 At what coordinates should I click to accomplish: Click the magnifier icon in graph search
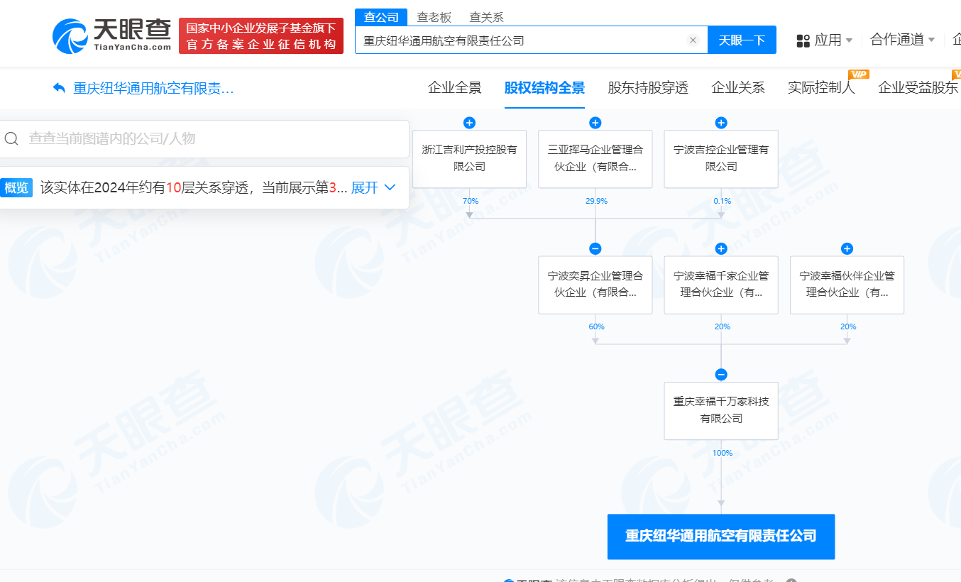click(11, 138)
